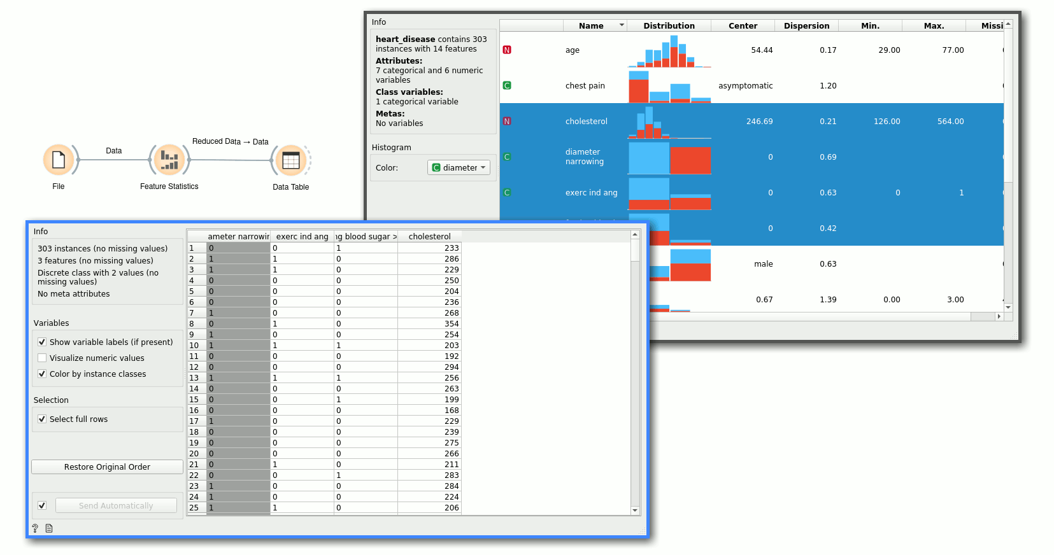Toggle Color by instance classes checkbox

coord(42,374)
